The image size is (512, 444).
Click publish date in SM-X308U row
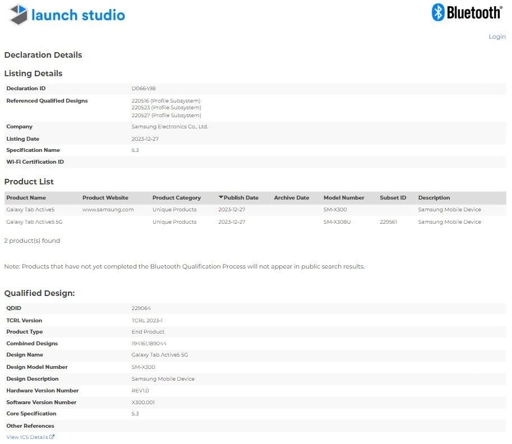[232, 222]
